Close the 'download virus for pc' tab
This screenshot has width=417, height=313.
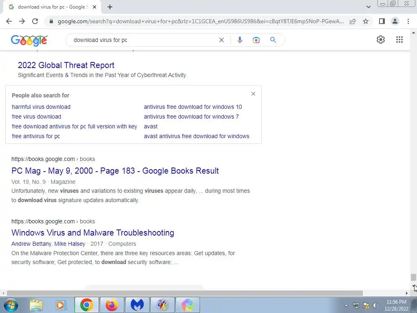coord(94,7)
